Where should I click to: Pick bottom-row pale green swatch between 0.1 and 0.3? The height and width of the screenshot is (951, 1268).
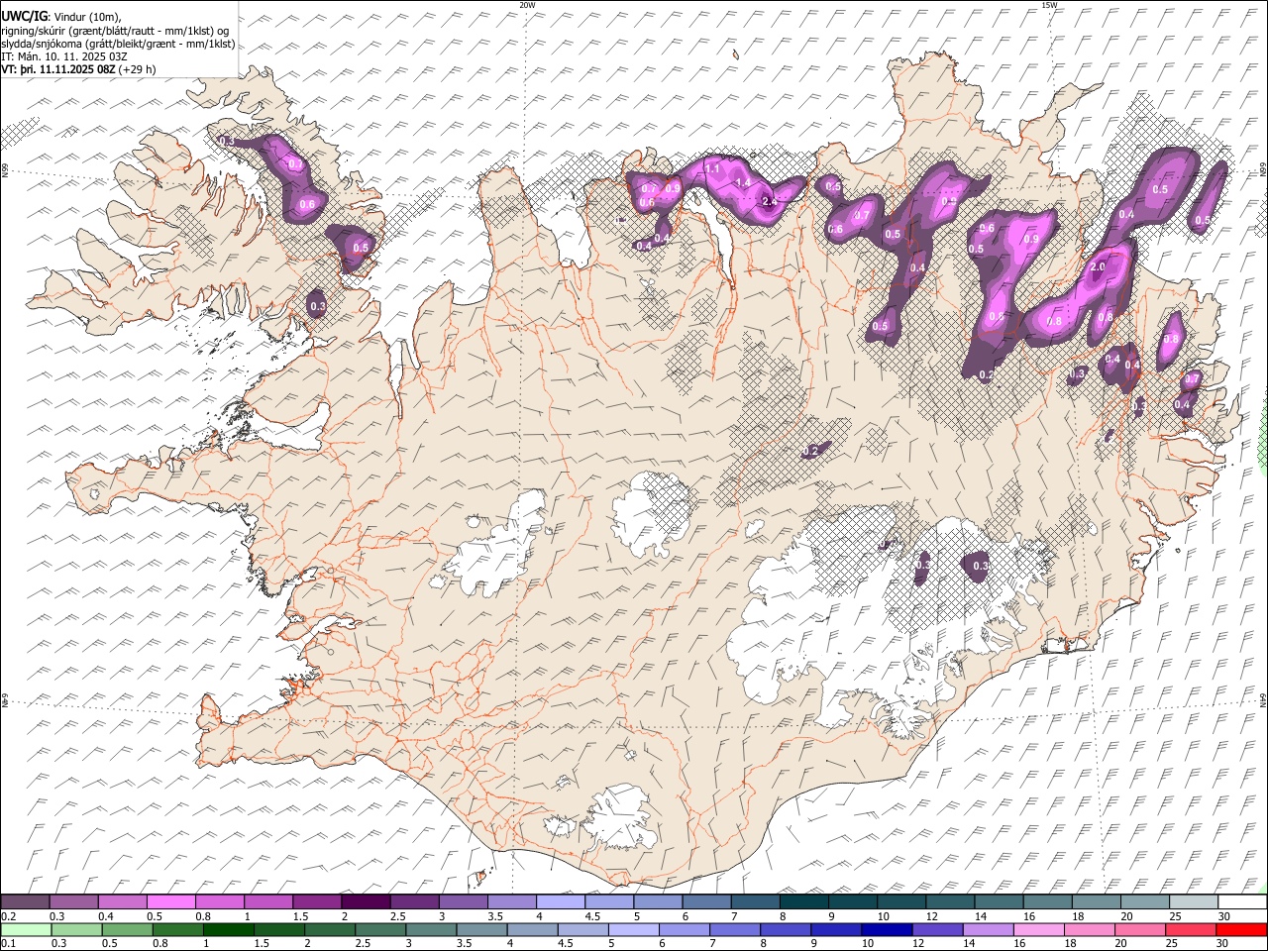point(25,929)
